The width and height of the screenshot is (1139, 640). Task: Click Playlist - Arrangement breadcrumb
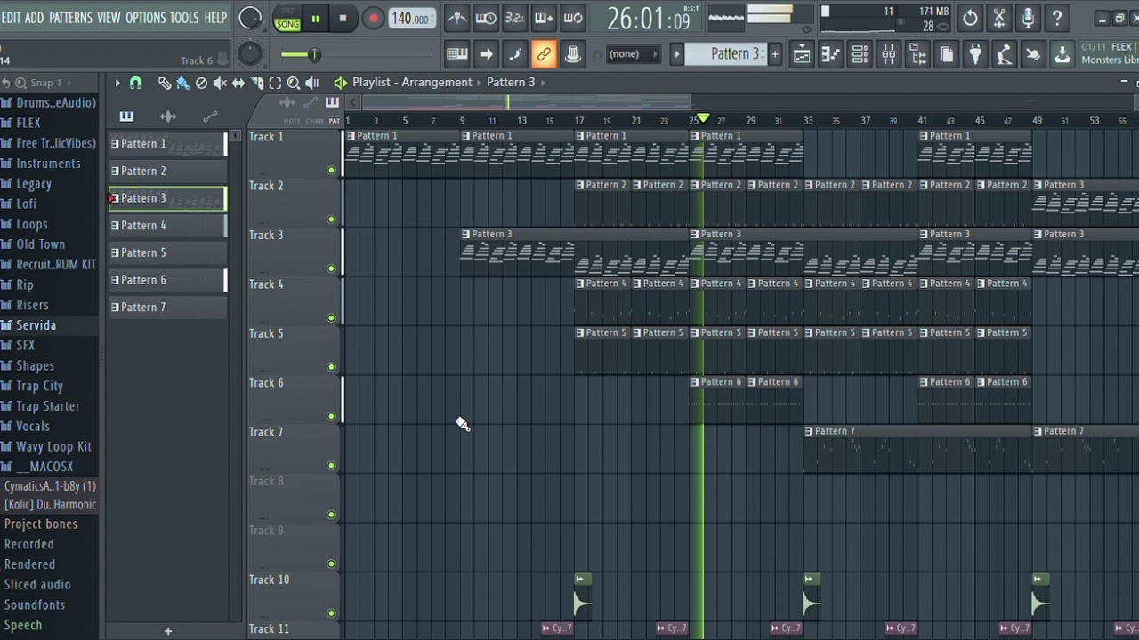pyautogui.click(x=412, y=82)
